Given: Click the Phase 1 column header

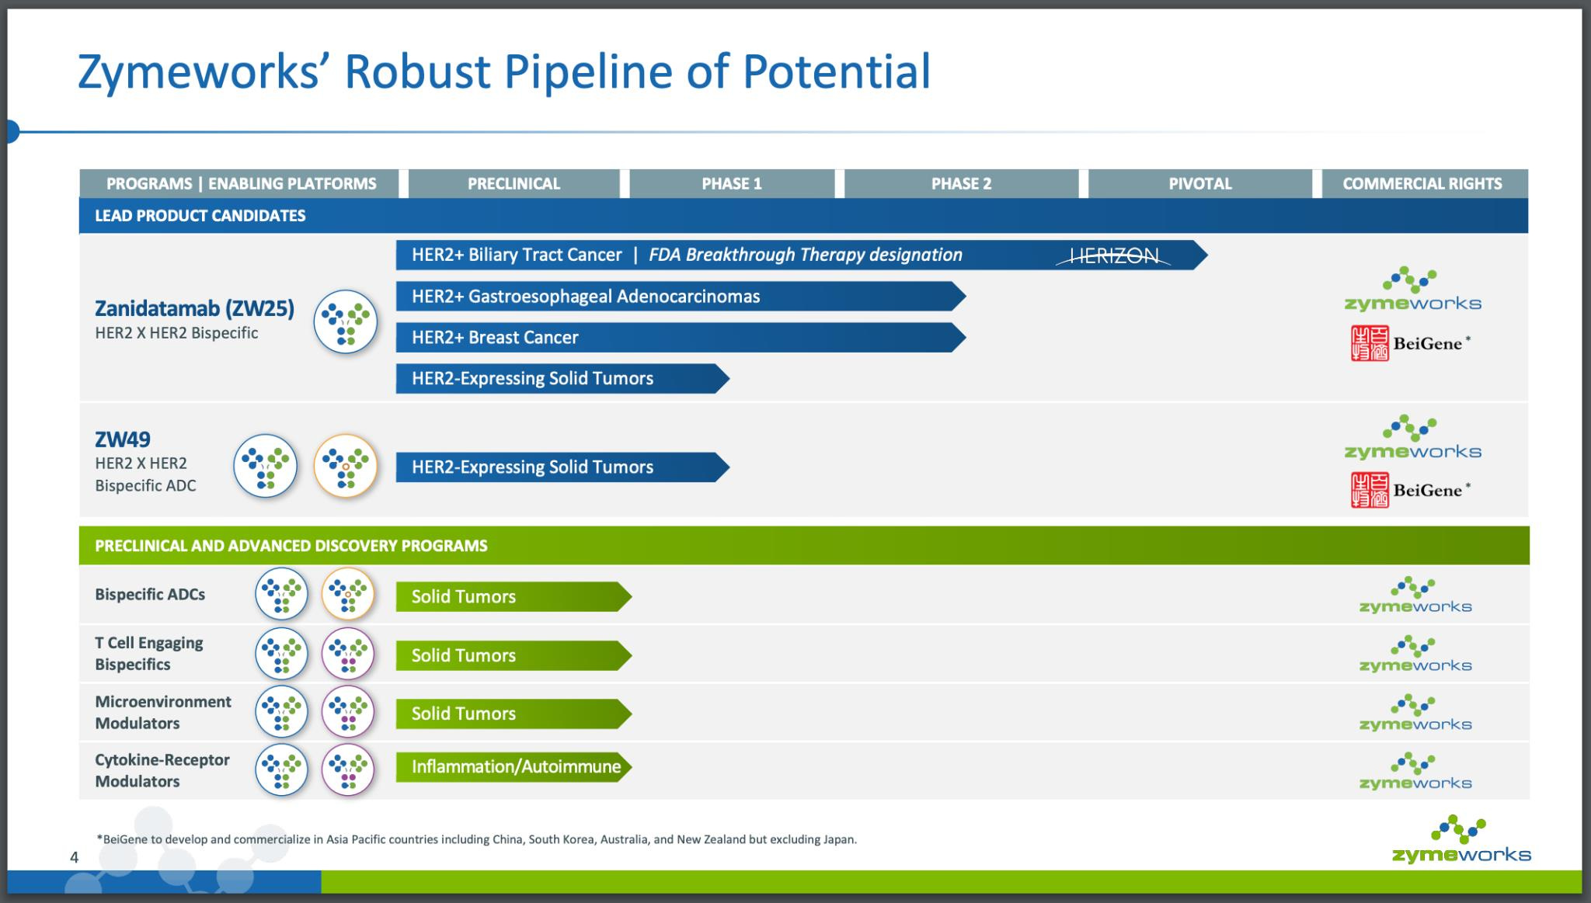Looking at the screenshot, I should pos(732,183).
